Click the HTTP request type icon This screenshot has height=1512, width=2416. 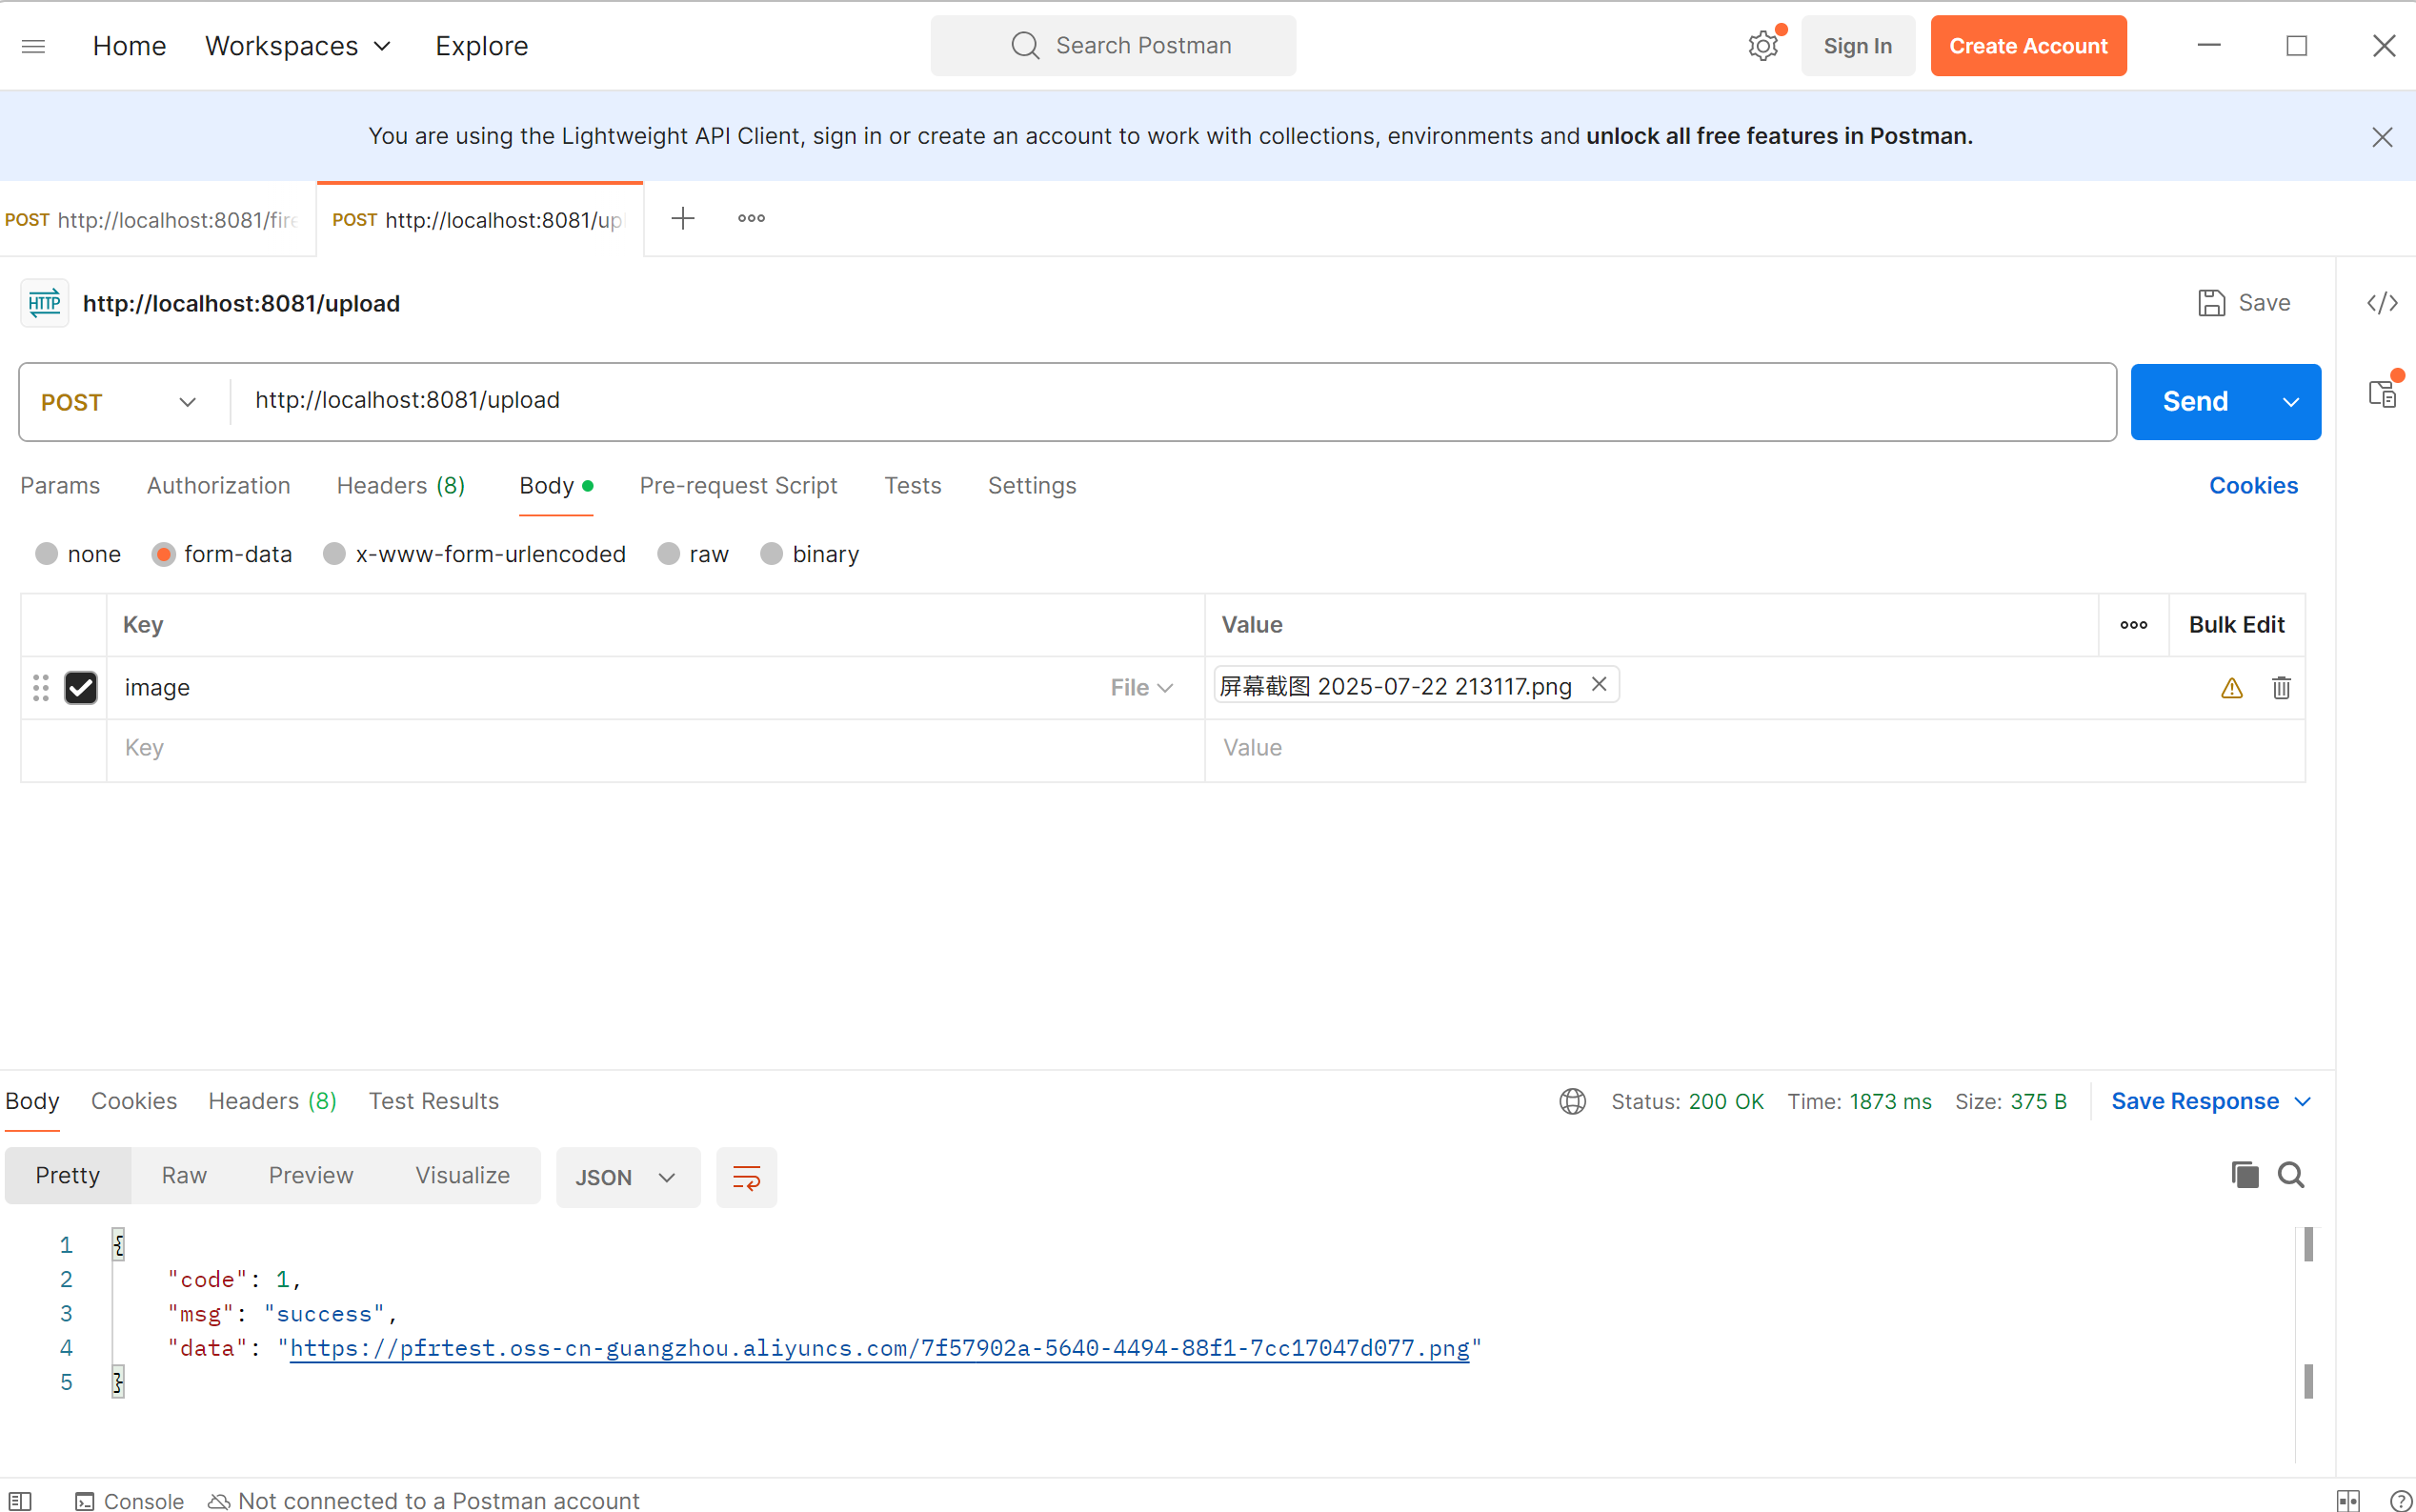(45, 303)
